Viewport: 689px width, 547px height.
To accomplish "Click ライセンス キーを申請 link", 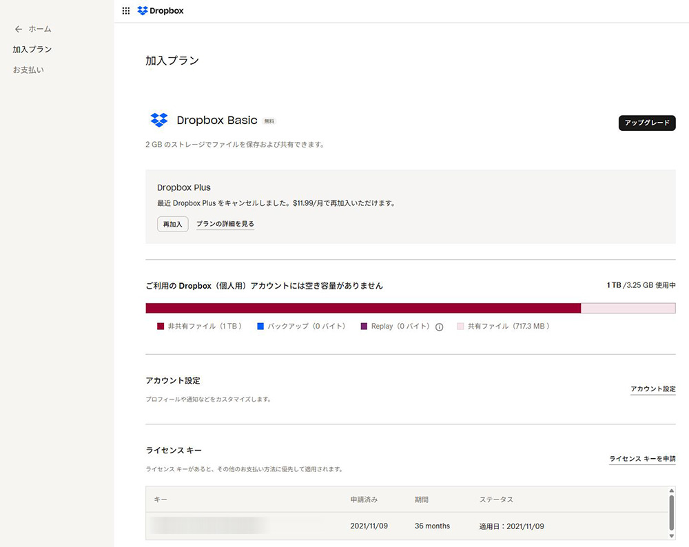I will 642,459.
